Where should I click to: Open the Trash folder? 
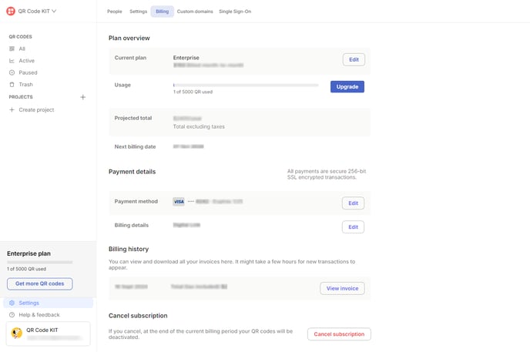tap(25, 85)
